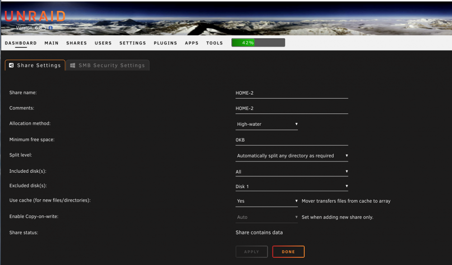Viewport: 452px width, 265px height.
Task: Edit the Share name field
Action: 292,93
